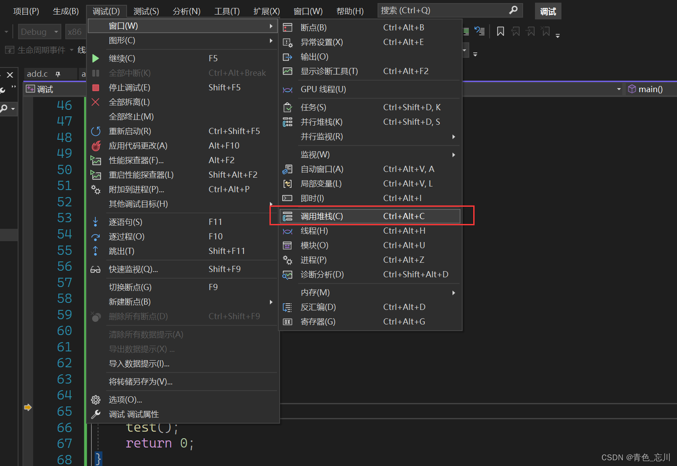Open the 帮助(H) menu
This screenshot has height=466, width=677.
click(350, 11)
